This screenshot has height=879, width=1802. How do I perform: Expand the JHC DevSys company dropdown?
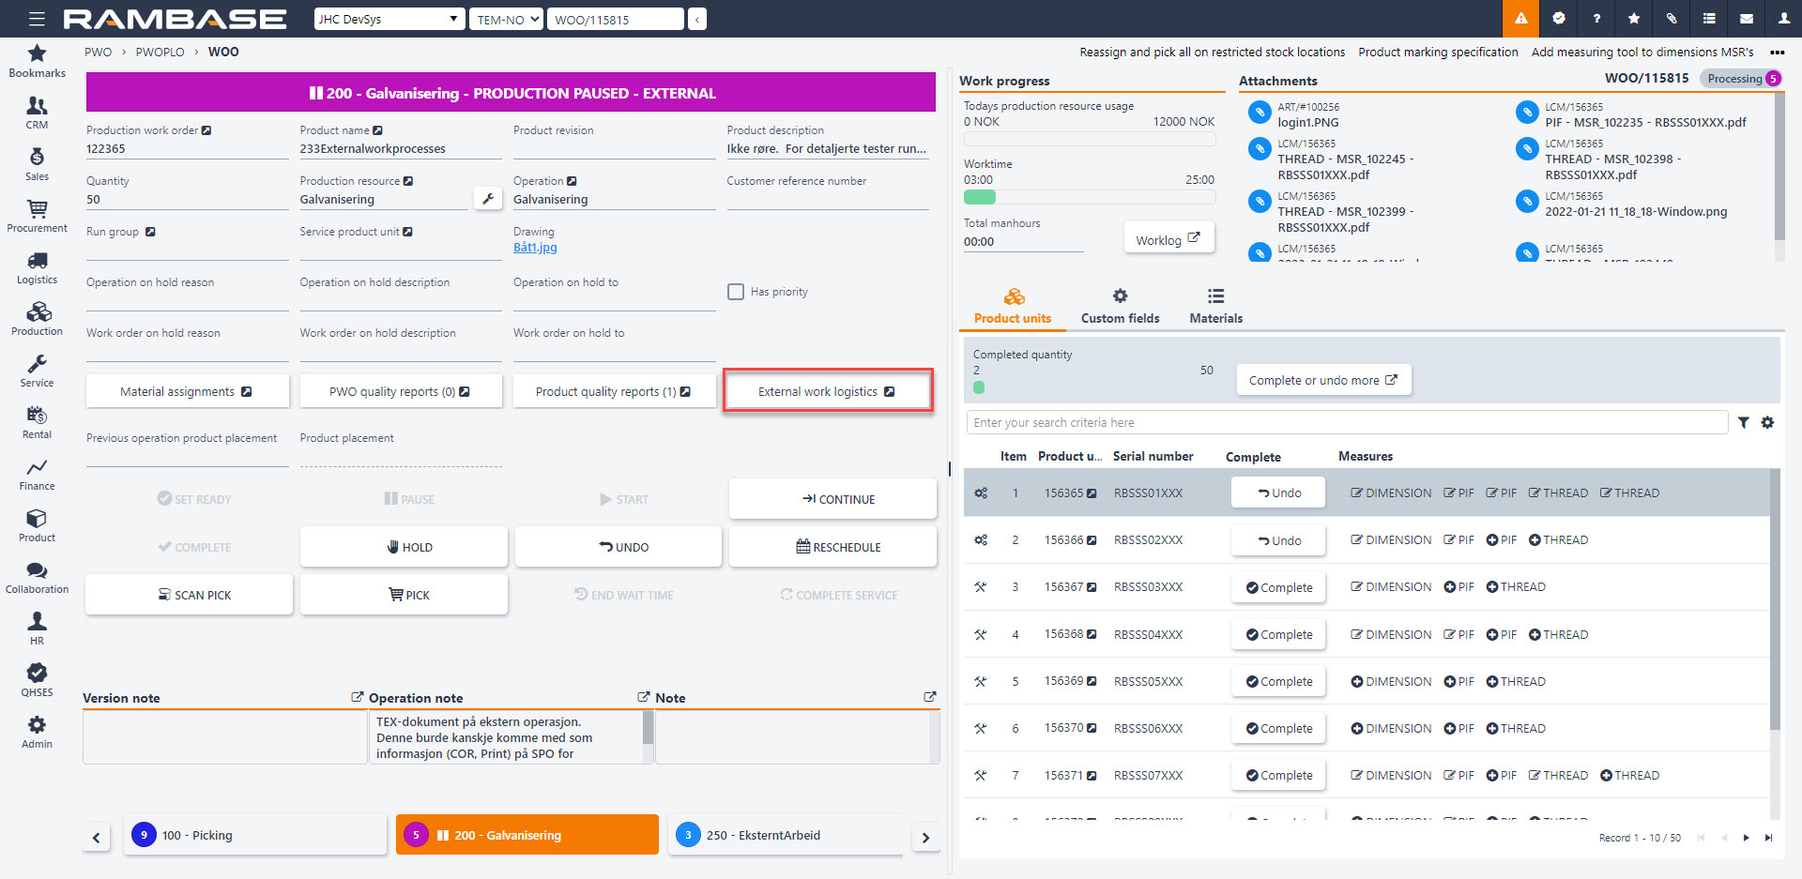(x=389, y=19)
